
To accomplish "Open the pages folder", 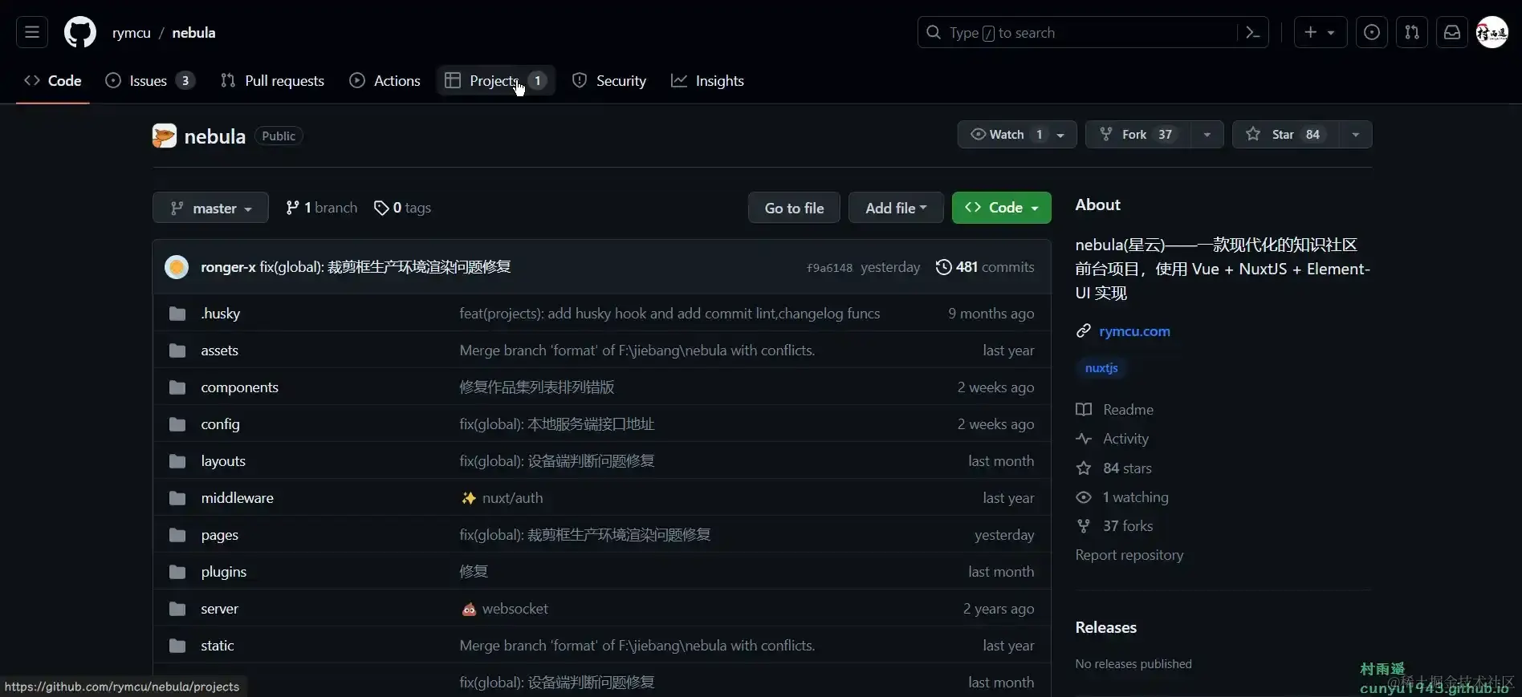I will [x=219, y=535].
